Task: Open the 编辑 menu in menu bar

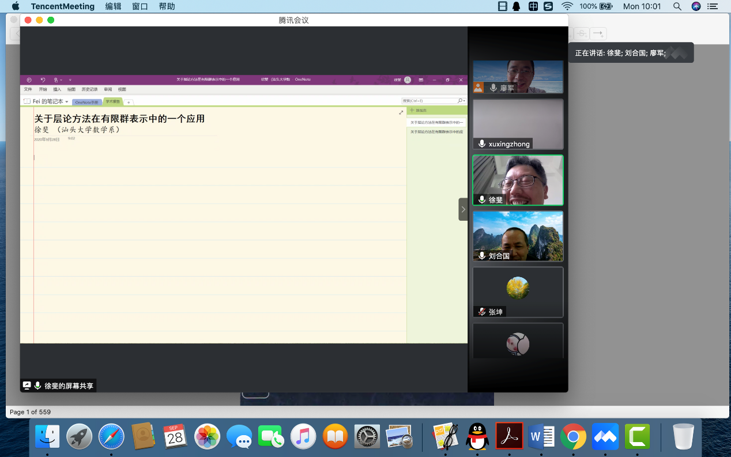Action: [x=113, y=6]
